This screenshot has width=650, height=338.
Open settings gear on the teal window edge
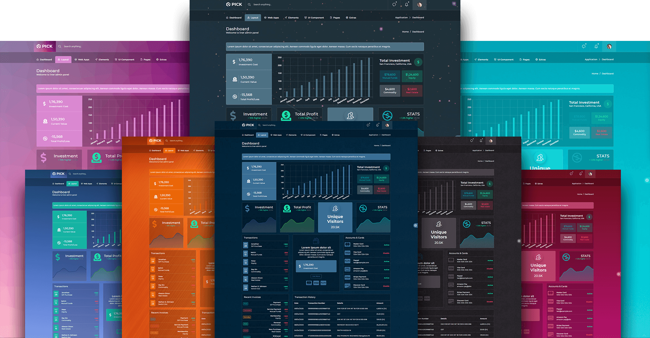[x=647, y=180]
